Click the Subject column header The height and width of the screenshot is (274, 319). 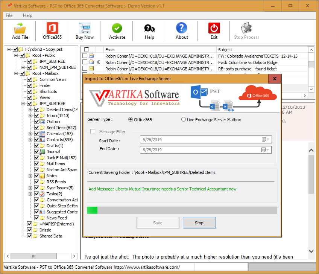[262, 50]
